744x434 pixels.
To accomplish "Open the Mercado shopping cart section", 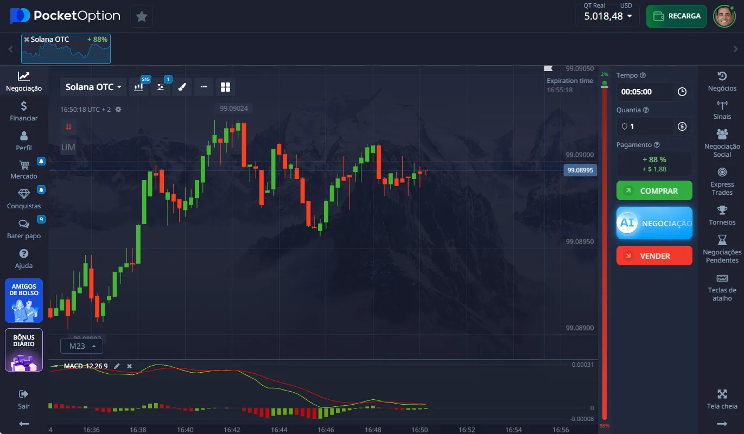I will coord(24,170).
